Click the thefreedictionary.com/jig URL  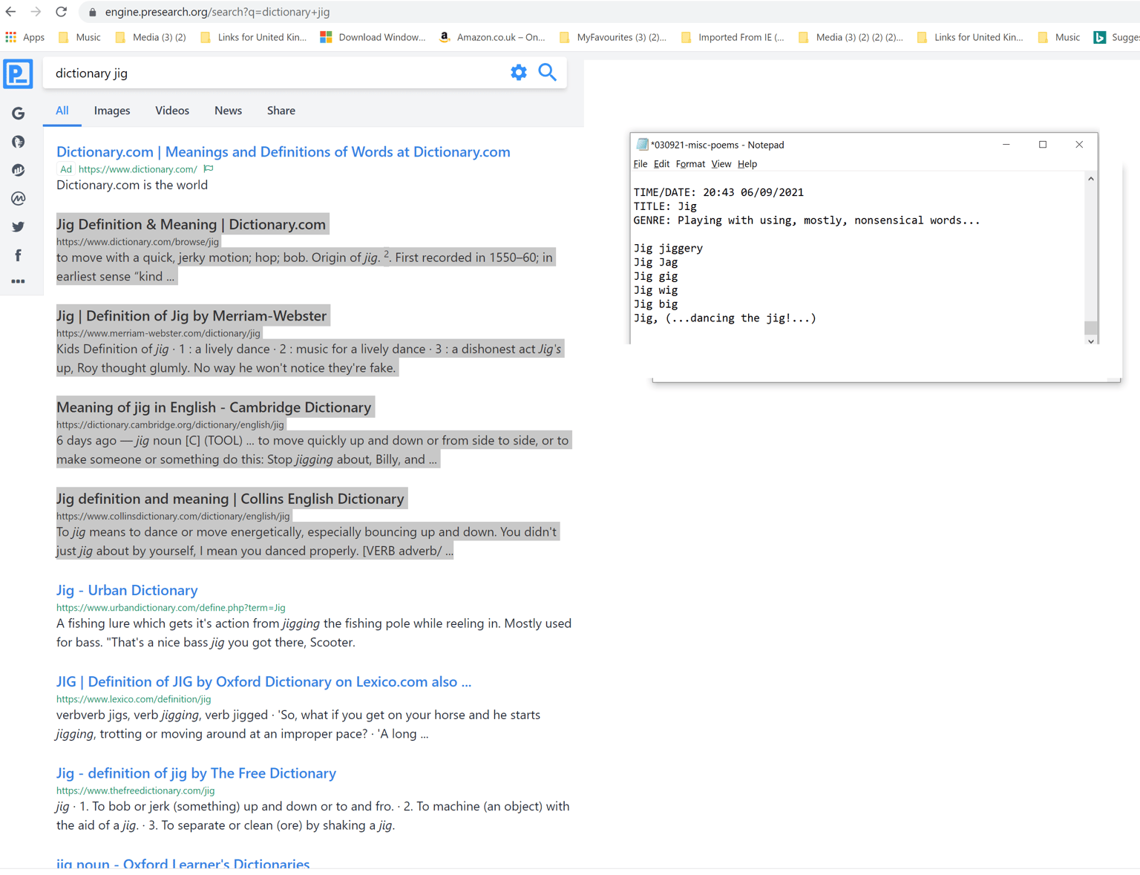tap(135, 791)
